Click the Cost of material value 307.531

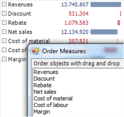pyautogui.click(x=78, y=41)
